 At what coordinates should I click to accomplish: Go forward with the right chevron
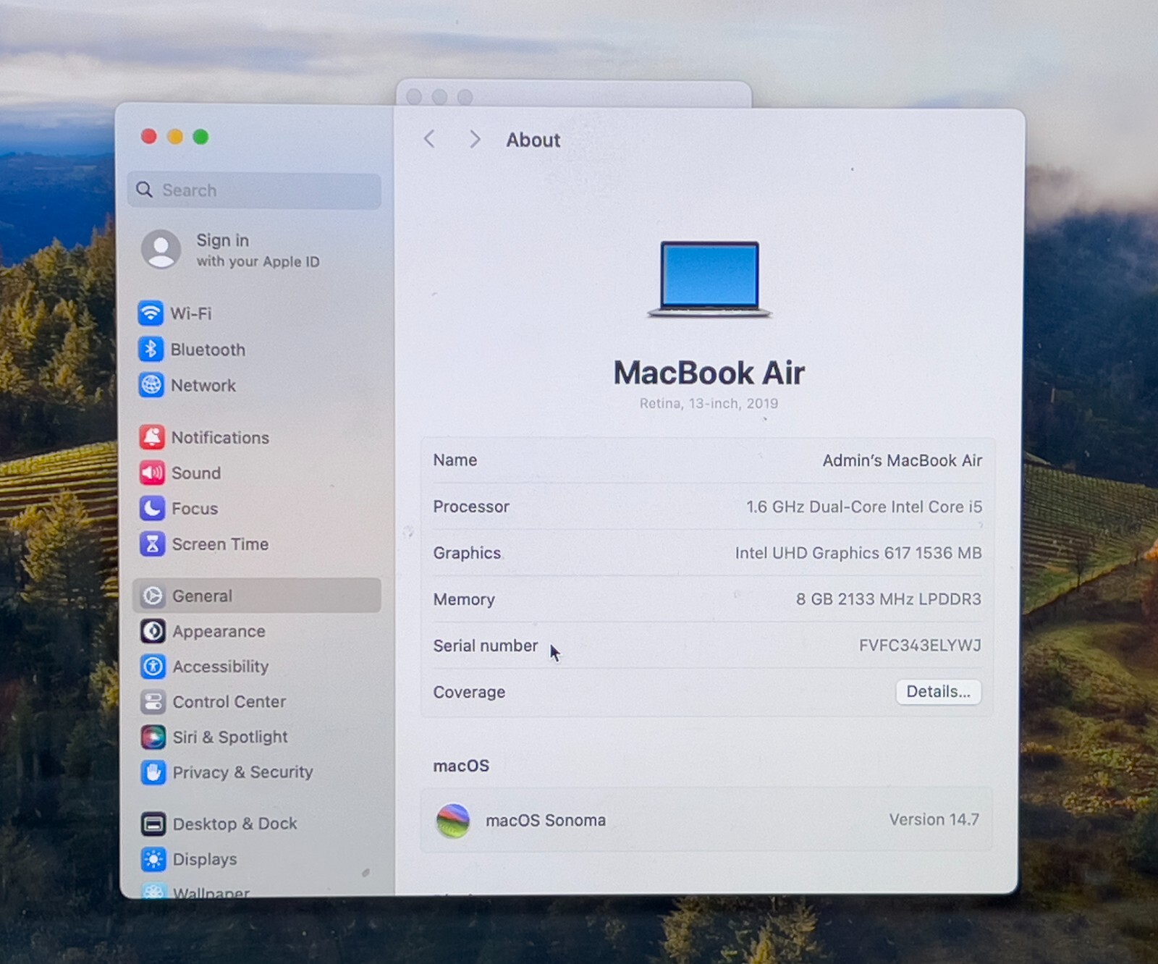[475, 139]
